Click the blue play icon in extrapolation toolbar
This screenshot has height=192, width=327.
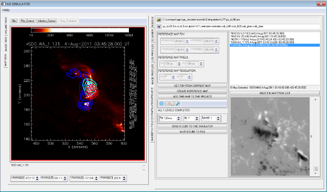(161, 103)
